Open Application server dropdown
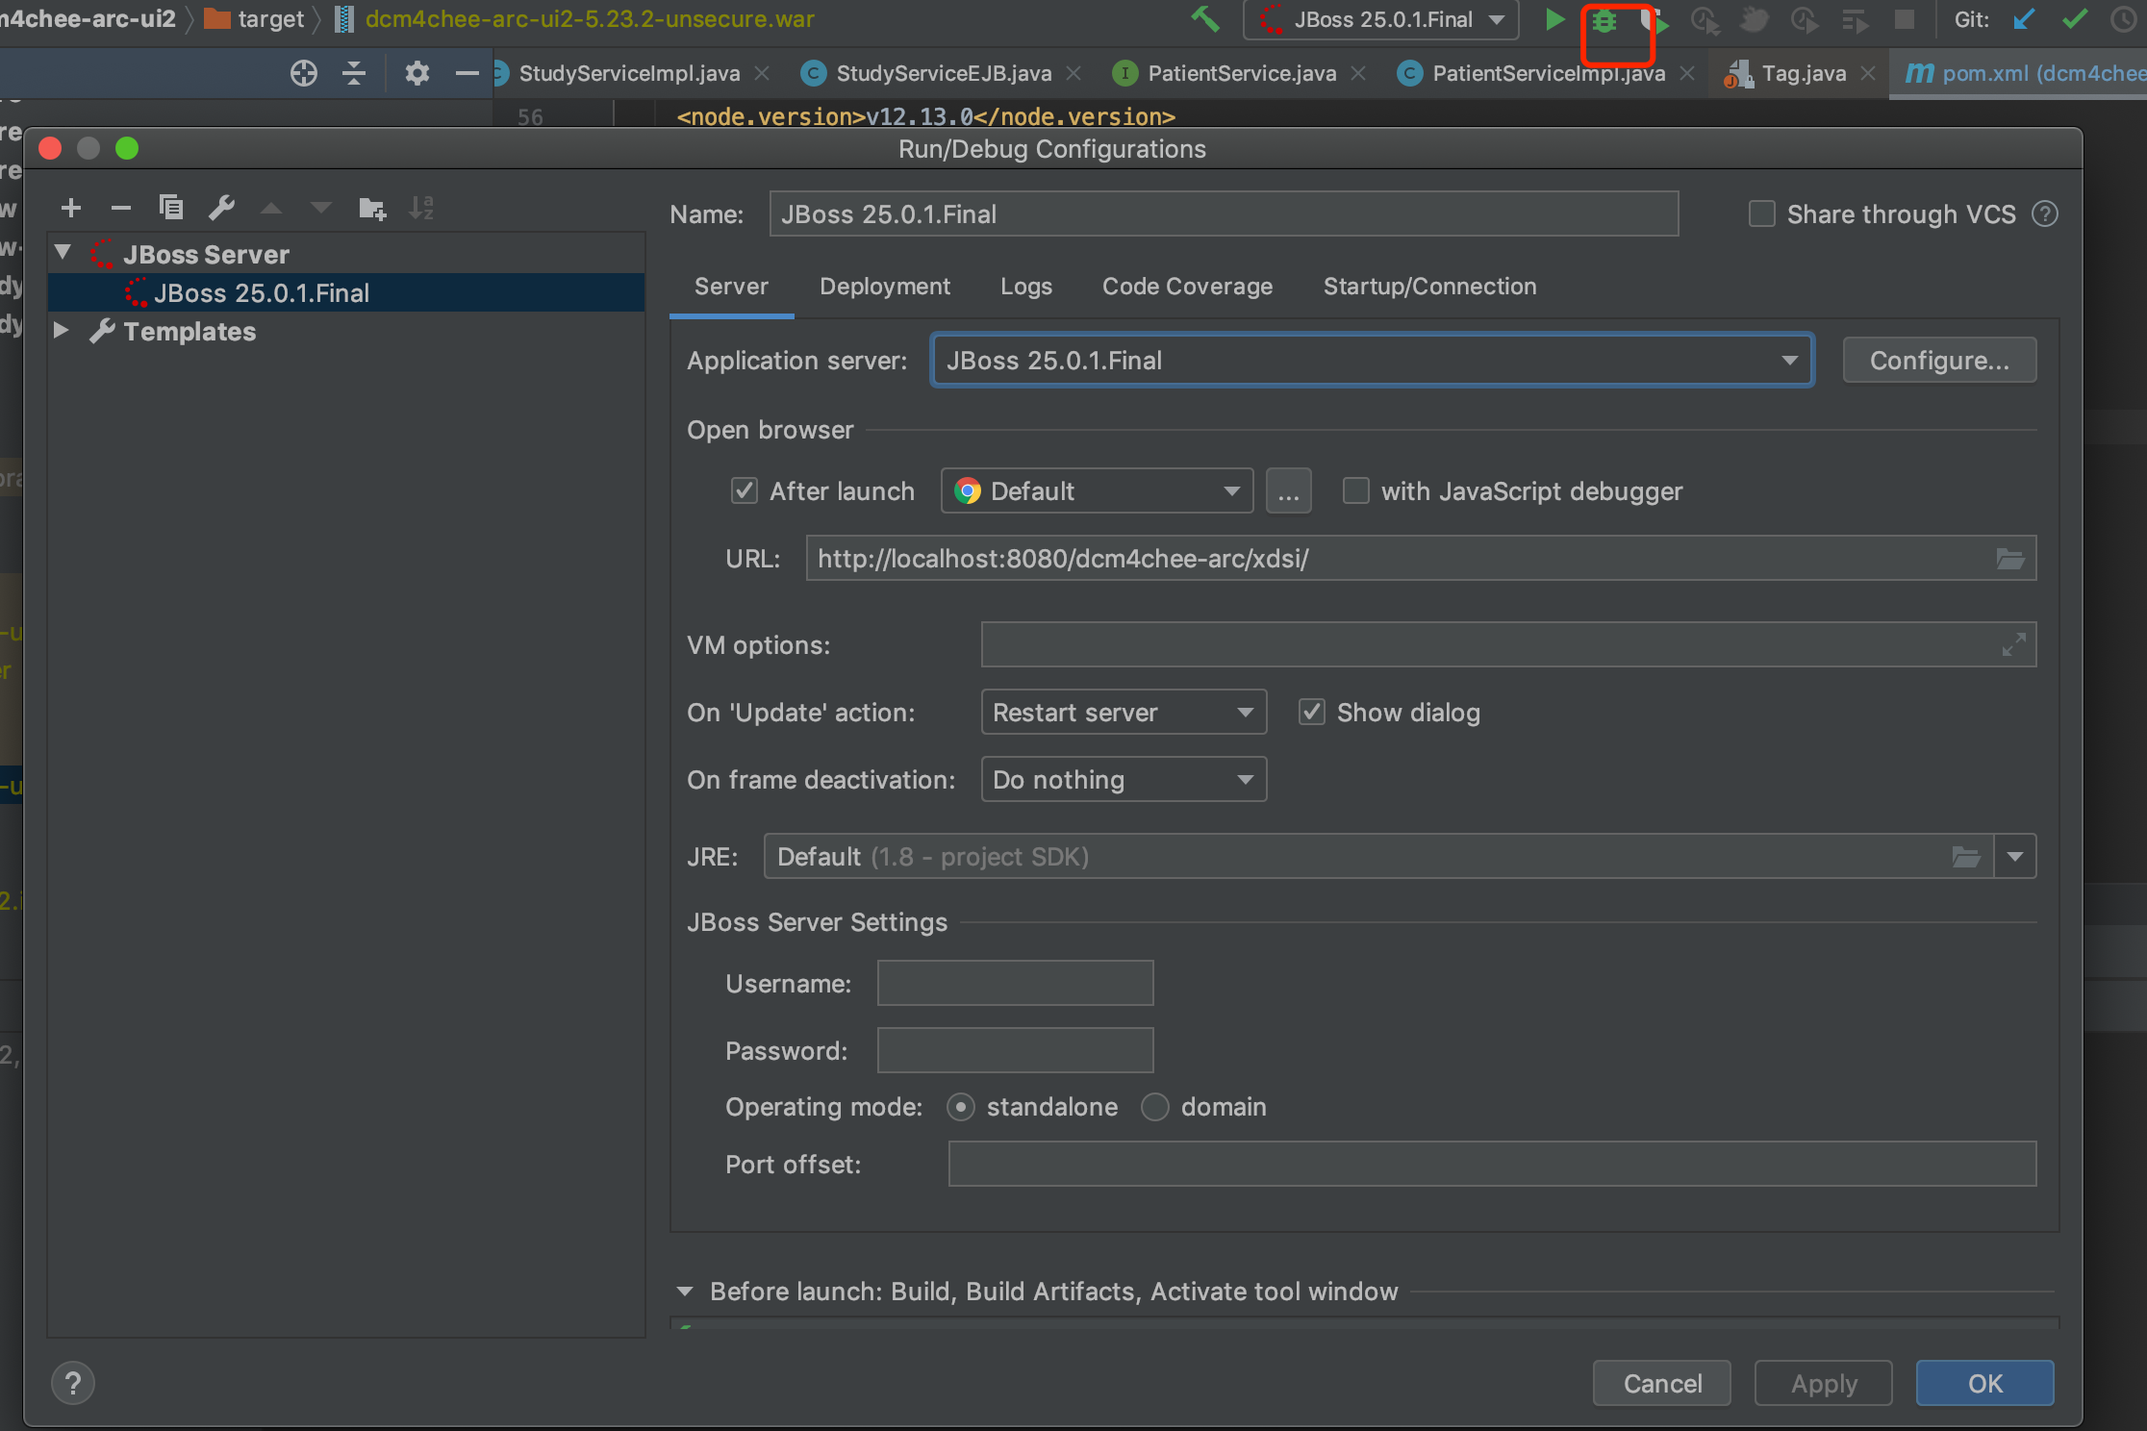Image resolution: width=2147 pixels, height=1431 pixels. 1373,361
